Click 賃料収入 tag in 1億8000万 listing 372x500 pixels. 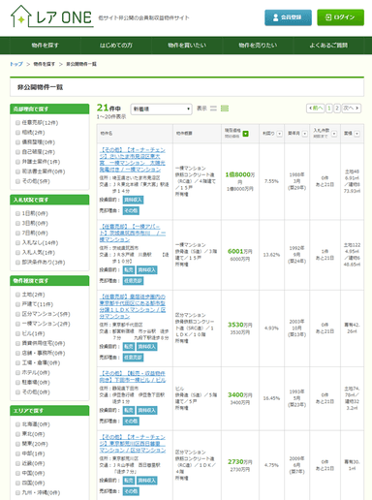point(134,200)
